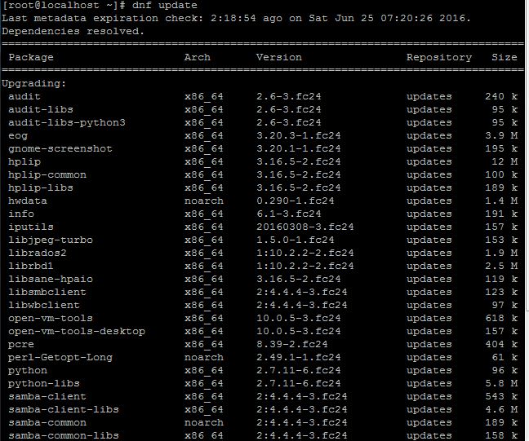
Task: Select the 'librados2' package name
Action: coord(38,253)
